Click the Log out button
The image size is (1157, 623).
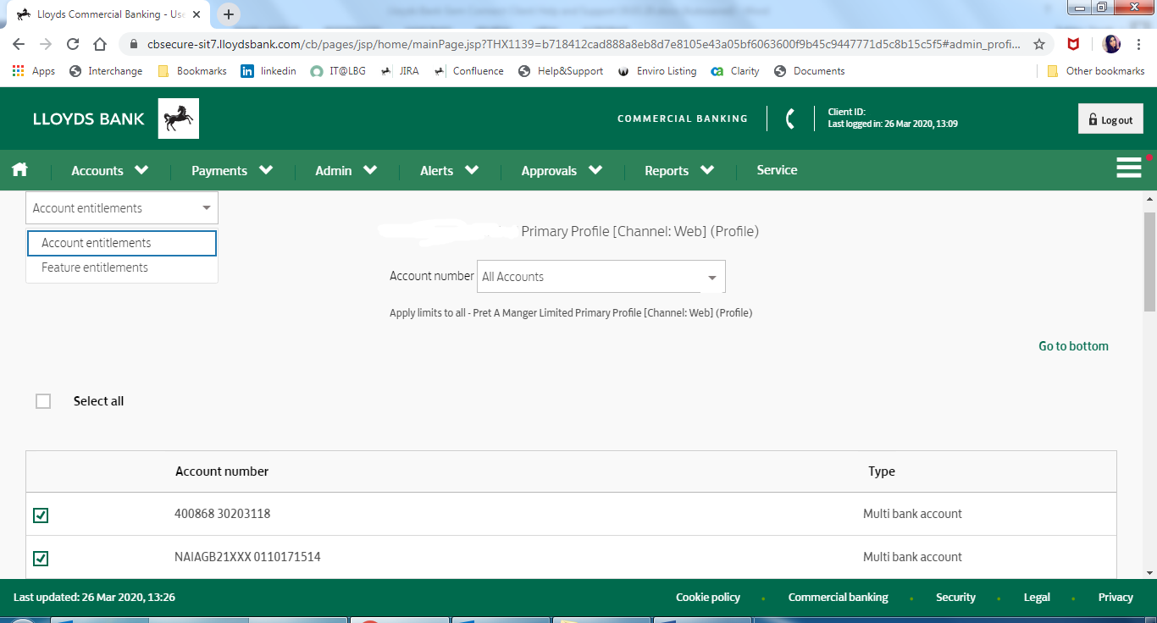1110,119
